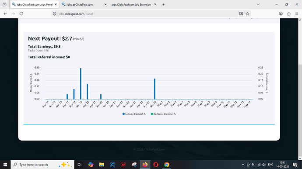Screen dimensions: 302x169
Task: Open the recent browsing panel icon
Action: [x=4, y=4]
